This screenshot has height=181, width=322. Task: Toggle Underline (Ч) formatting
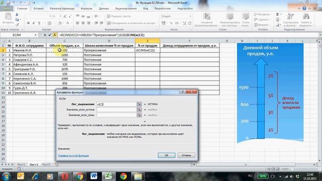[39, 23]
